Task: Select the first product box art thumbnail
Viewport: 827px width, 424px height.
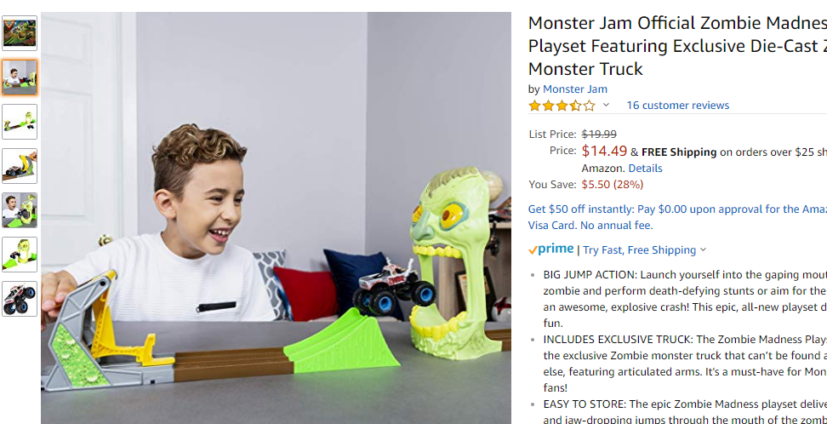Action: (x=20, y=32)
